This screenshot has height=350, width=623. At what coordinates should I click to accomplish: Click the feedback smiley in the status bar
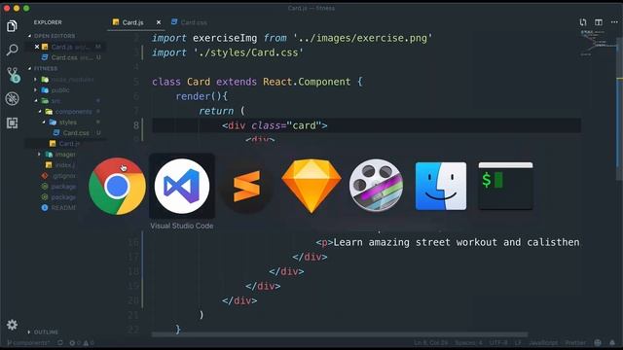tap(598, 342)
